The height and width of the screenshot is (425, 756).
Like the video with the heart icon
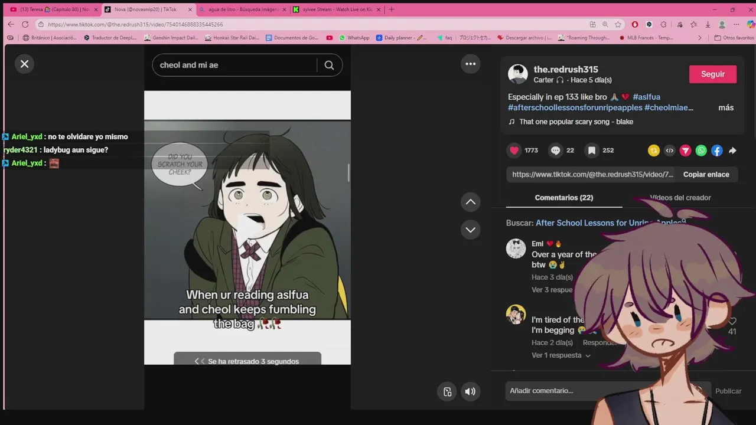[514, 151]
